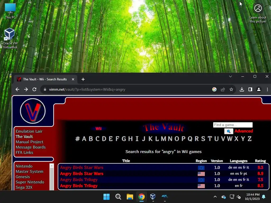271x203 pixels.
Task: Open Angry Birds Star Wars Europe version
Action: click(82, 167)
